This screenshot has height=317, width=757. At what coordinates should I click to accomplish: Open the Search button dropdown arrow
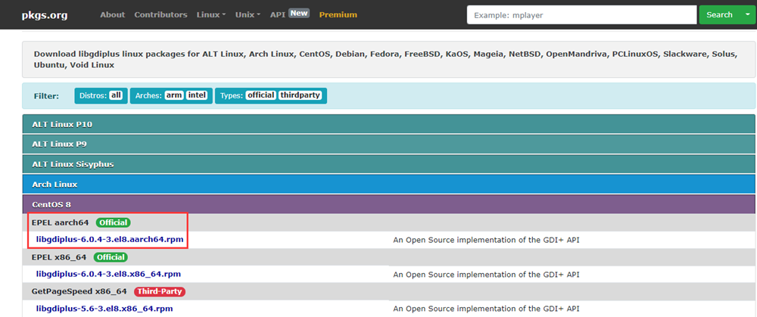click(747, 14)
